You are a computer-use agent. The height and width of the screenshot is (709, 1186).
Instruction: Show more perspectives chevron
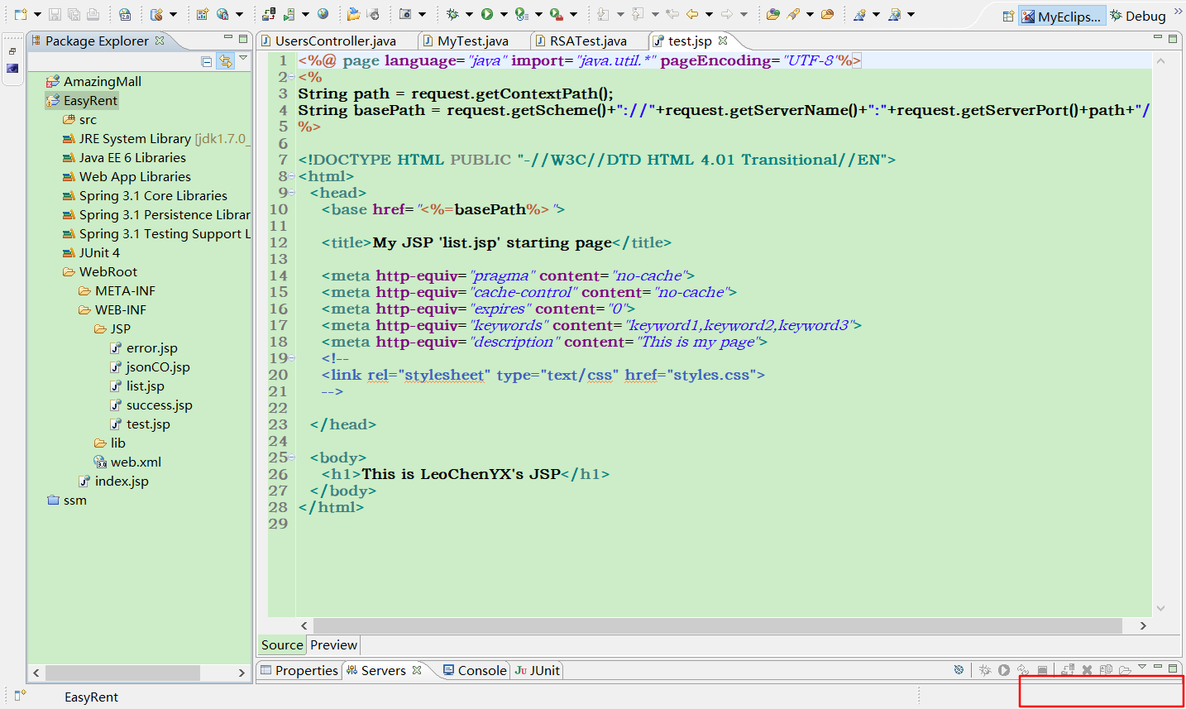(1178, 12)
